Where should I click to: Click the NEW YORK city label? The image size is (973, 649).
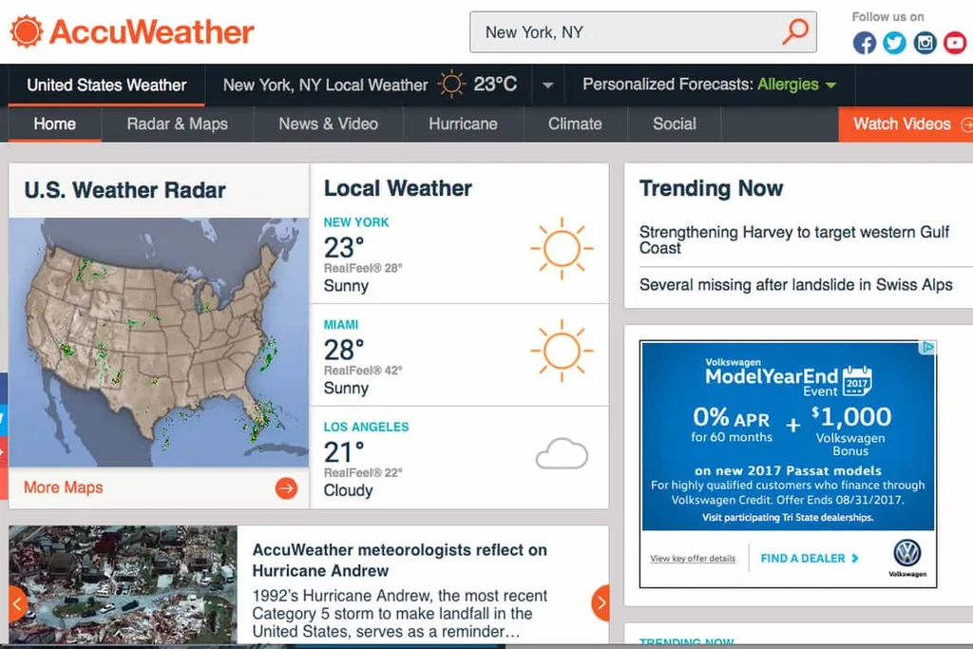[356, 222]
